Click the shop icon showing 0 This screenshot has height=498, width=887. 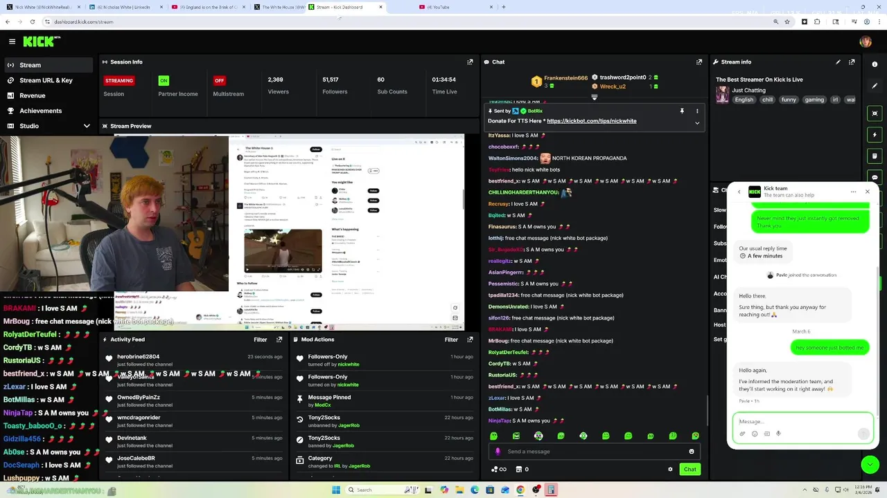[x=522, y=469]
